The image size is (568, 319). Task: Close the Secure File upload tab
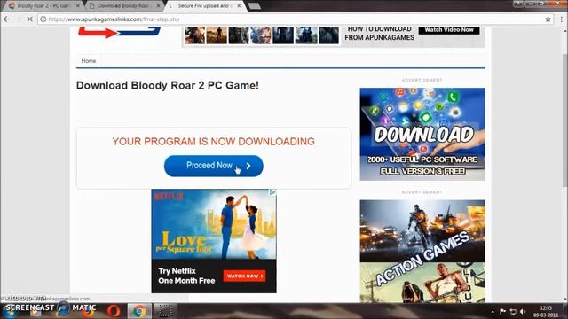pos(239,6)
